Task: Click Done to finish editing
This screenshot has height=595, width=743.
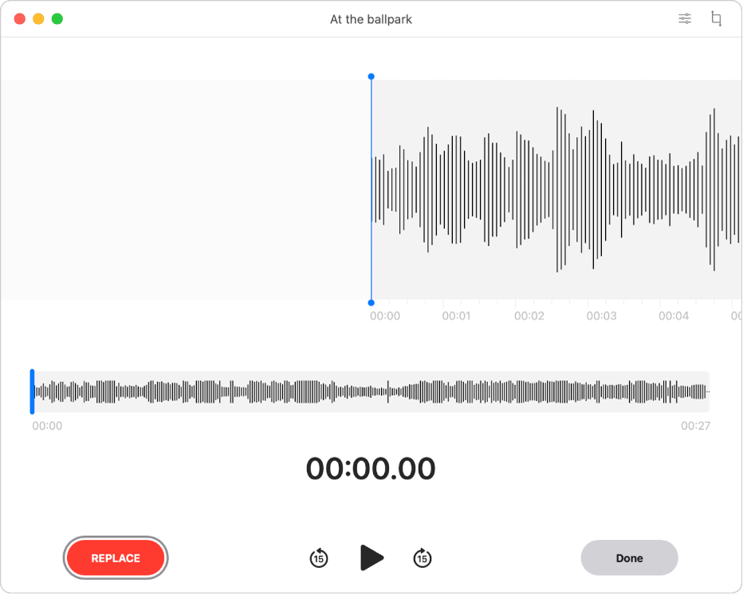Action: click(x=629, y=558)
